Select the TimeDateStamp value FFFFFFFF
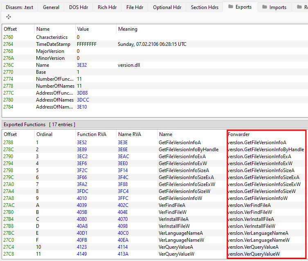The width and height of the screenshot is (308, 261). tap(87, 44)
